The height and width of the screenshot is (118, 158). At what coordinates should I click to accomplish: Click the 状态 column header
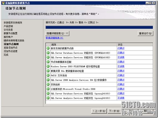(x=135, y=45)
